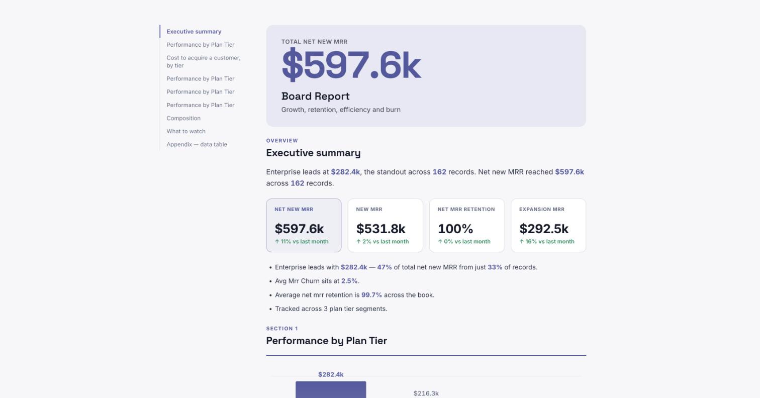Click the '0% vs last month' text
Image resolution: width=760 pixels, height=398 pixels.
coord(467,242)
